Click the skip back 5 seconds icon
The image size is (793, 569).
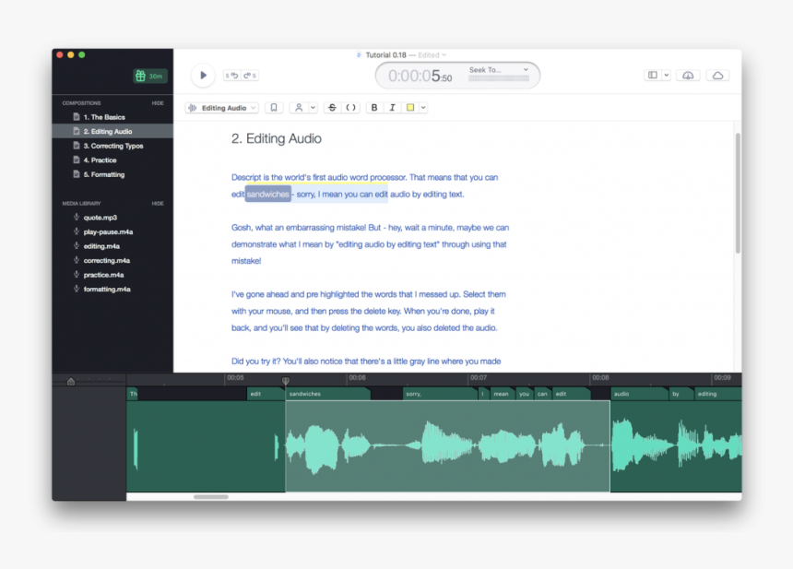click(x=231, y=75)
